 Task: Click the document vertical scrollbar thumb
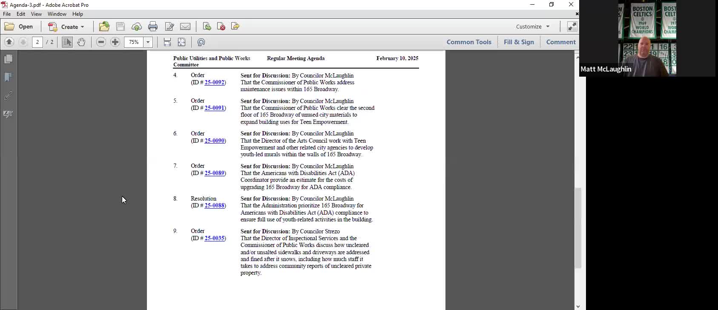(x=578, y=228)
